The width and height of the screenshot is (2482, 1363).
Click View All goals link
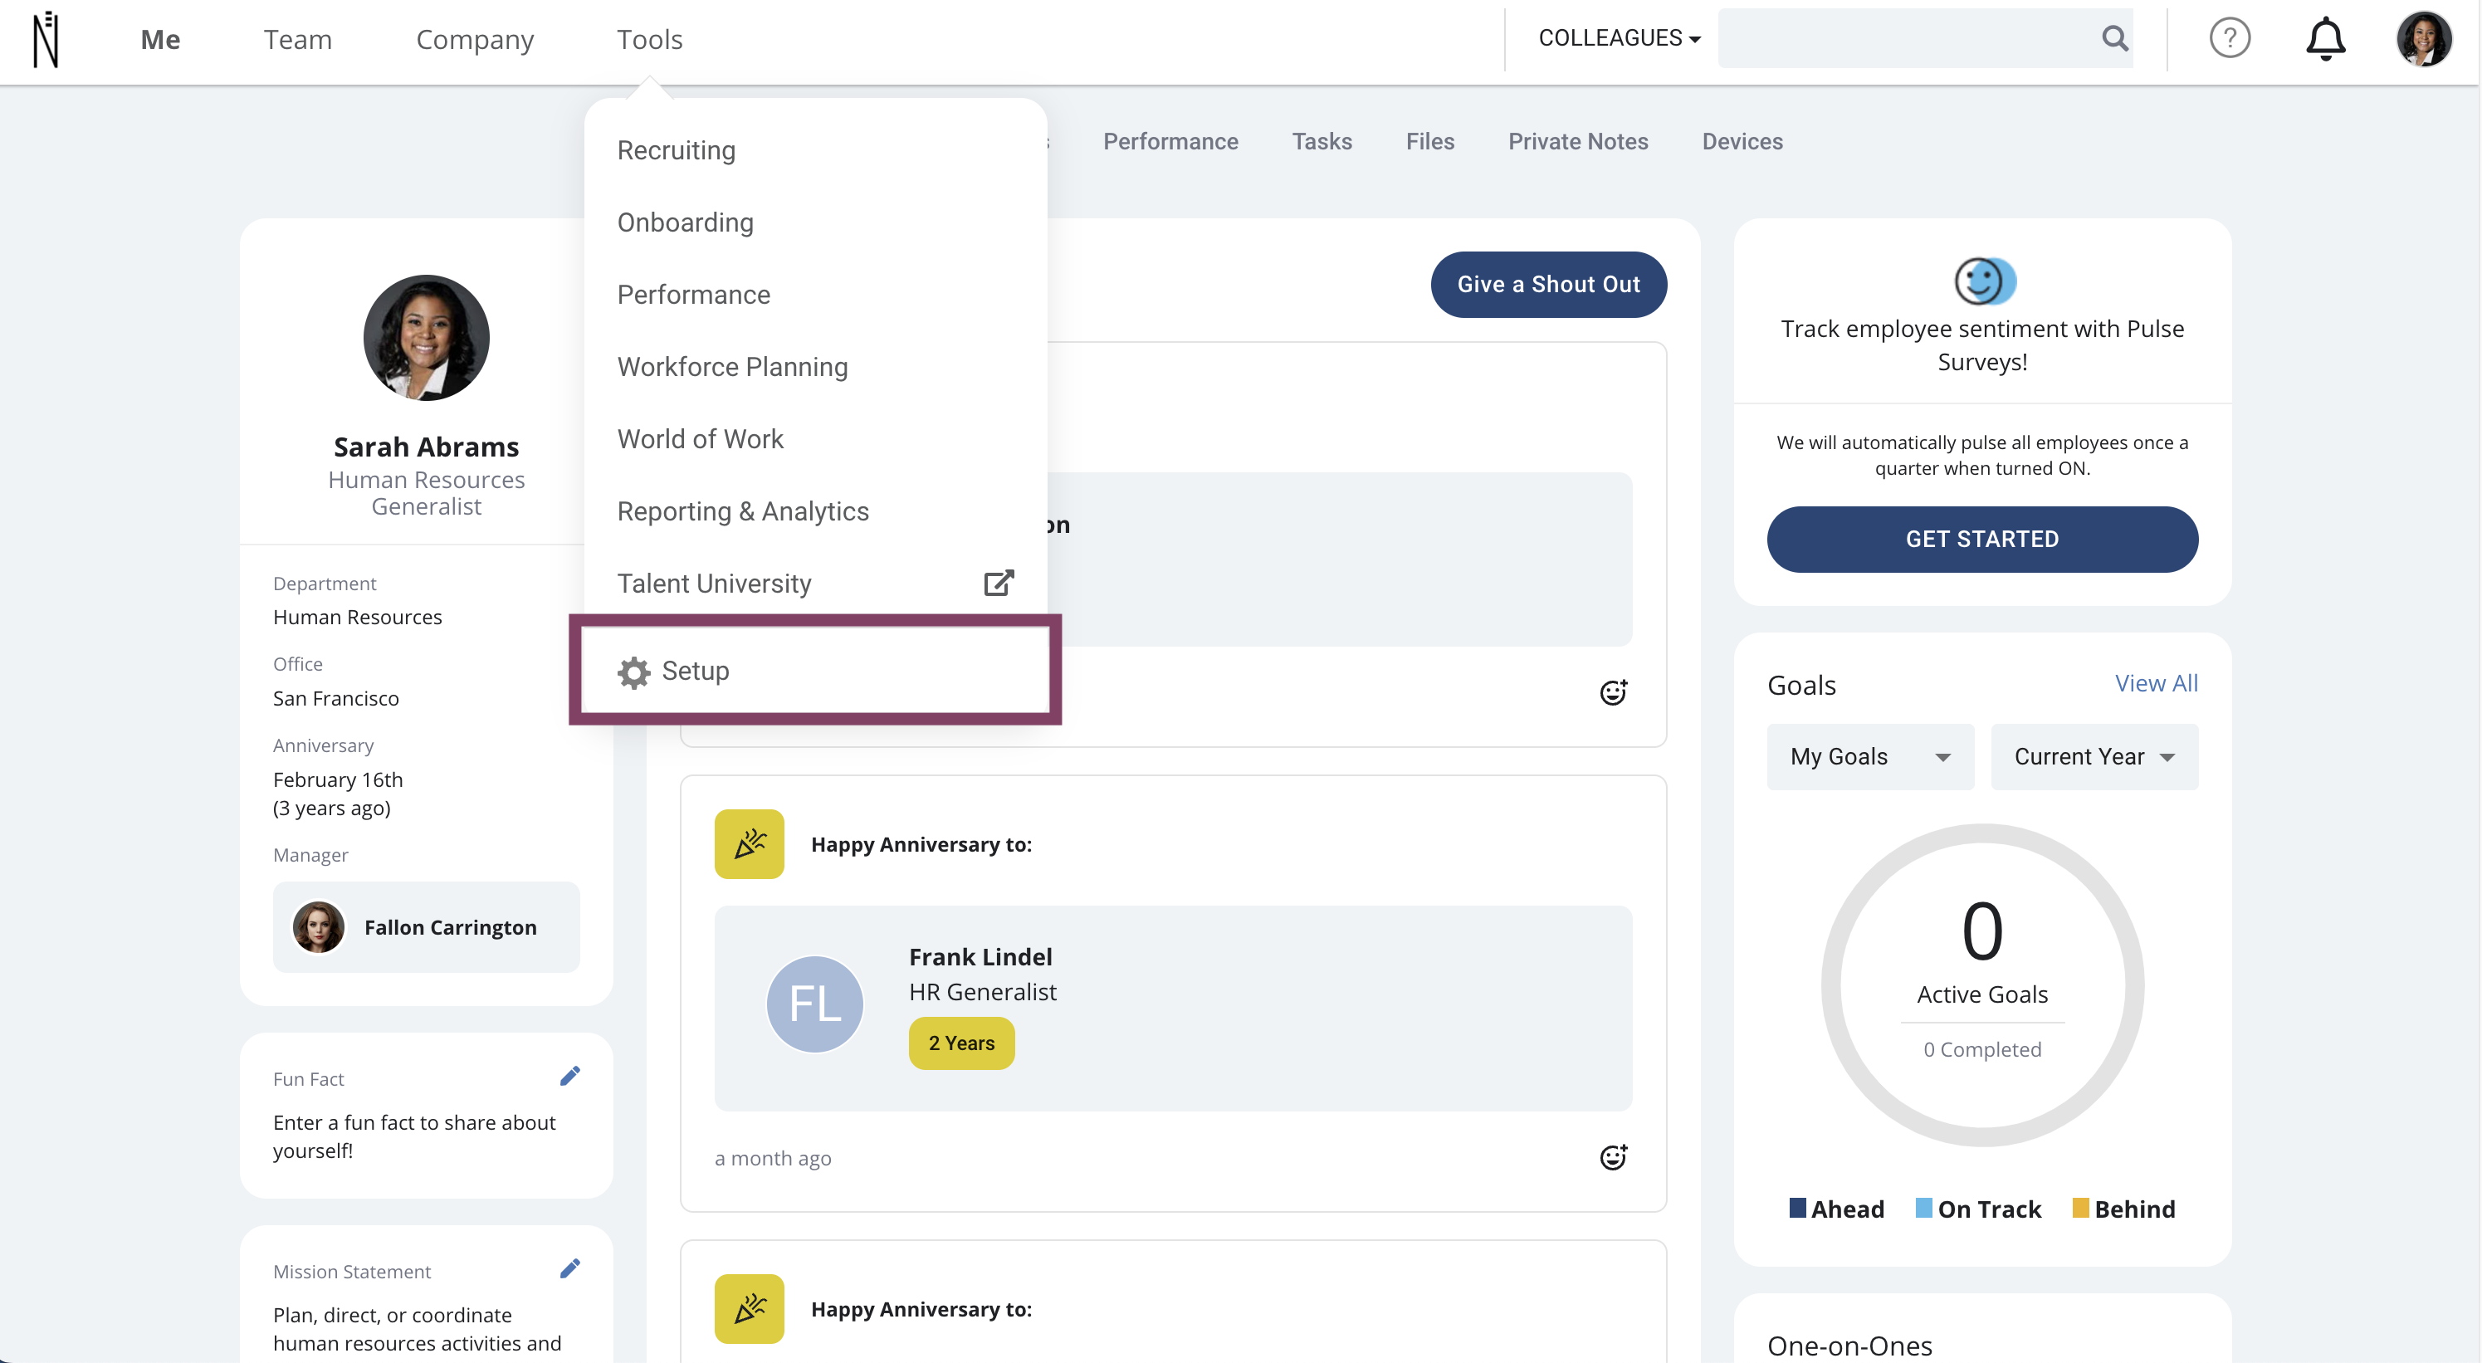tap(2156, 683)
